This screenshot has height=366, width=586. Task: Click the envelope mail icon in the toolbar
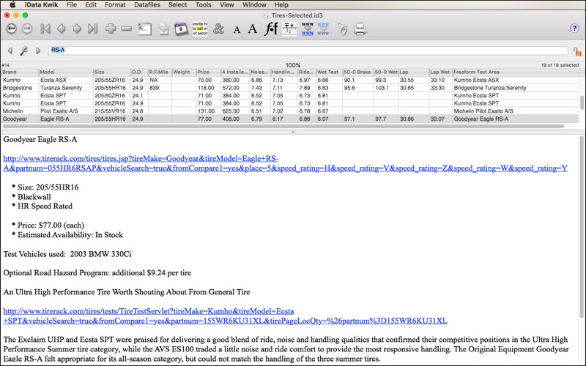point(163,29)
